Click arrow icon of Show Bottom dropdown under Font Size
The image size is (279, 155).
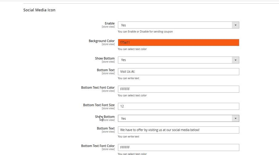click(235, 118)
